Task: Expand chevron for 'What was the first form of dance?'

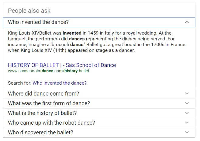Action: click(187, 103)
